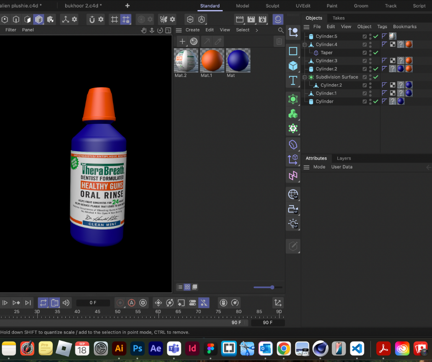Select the Text spline tool icon
This screenshot has width=432, height=362.
point(293,80)
